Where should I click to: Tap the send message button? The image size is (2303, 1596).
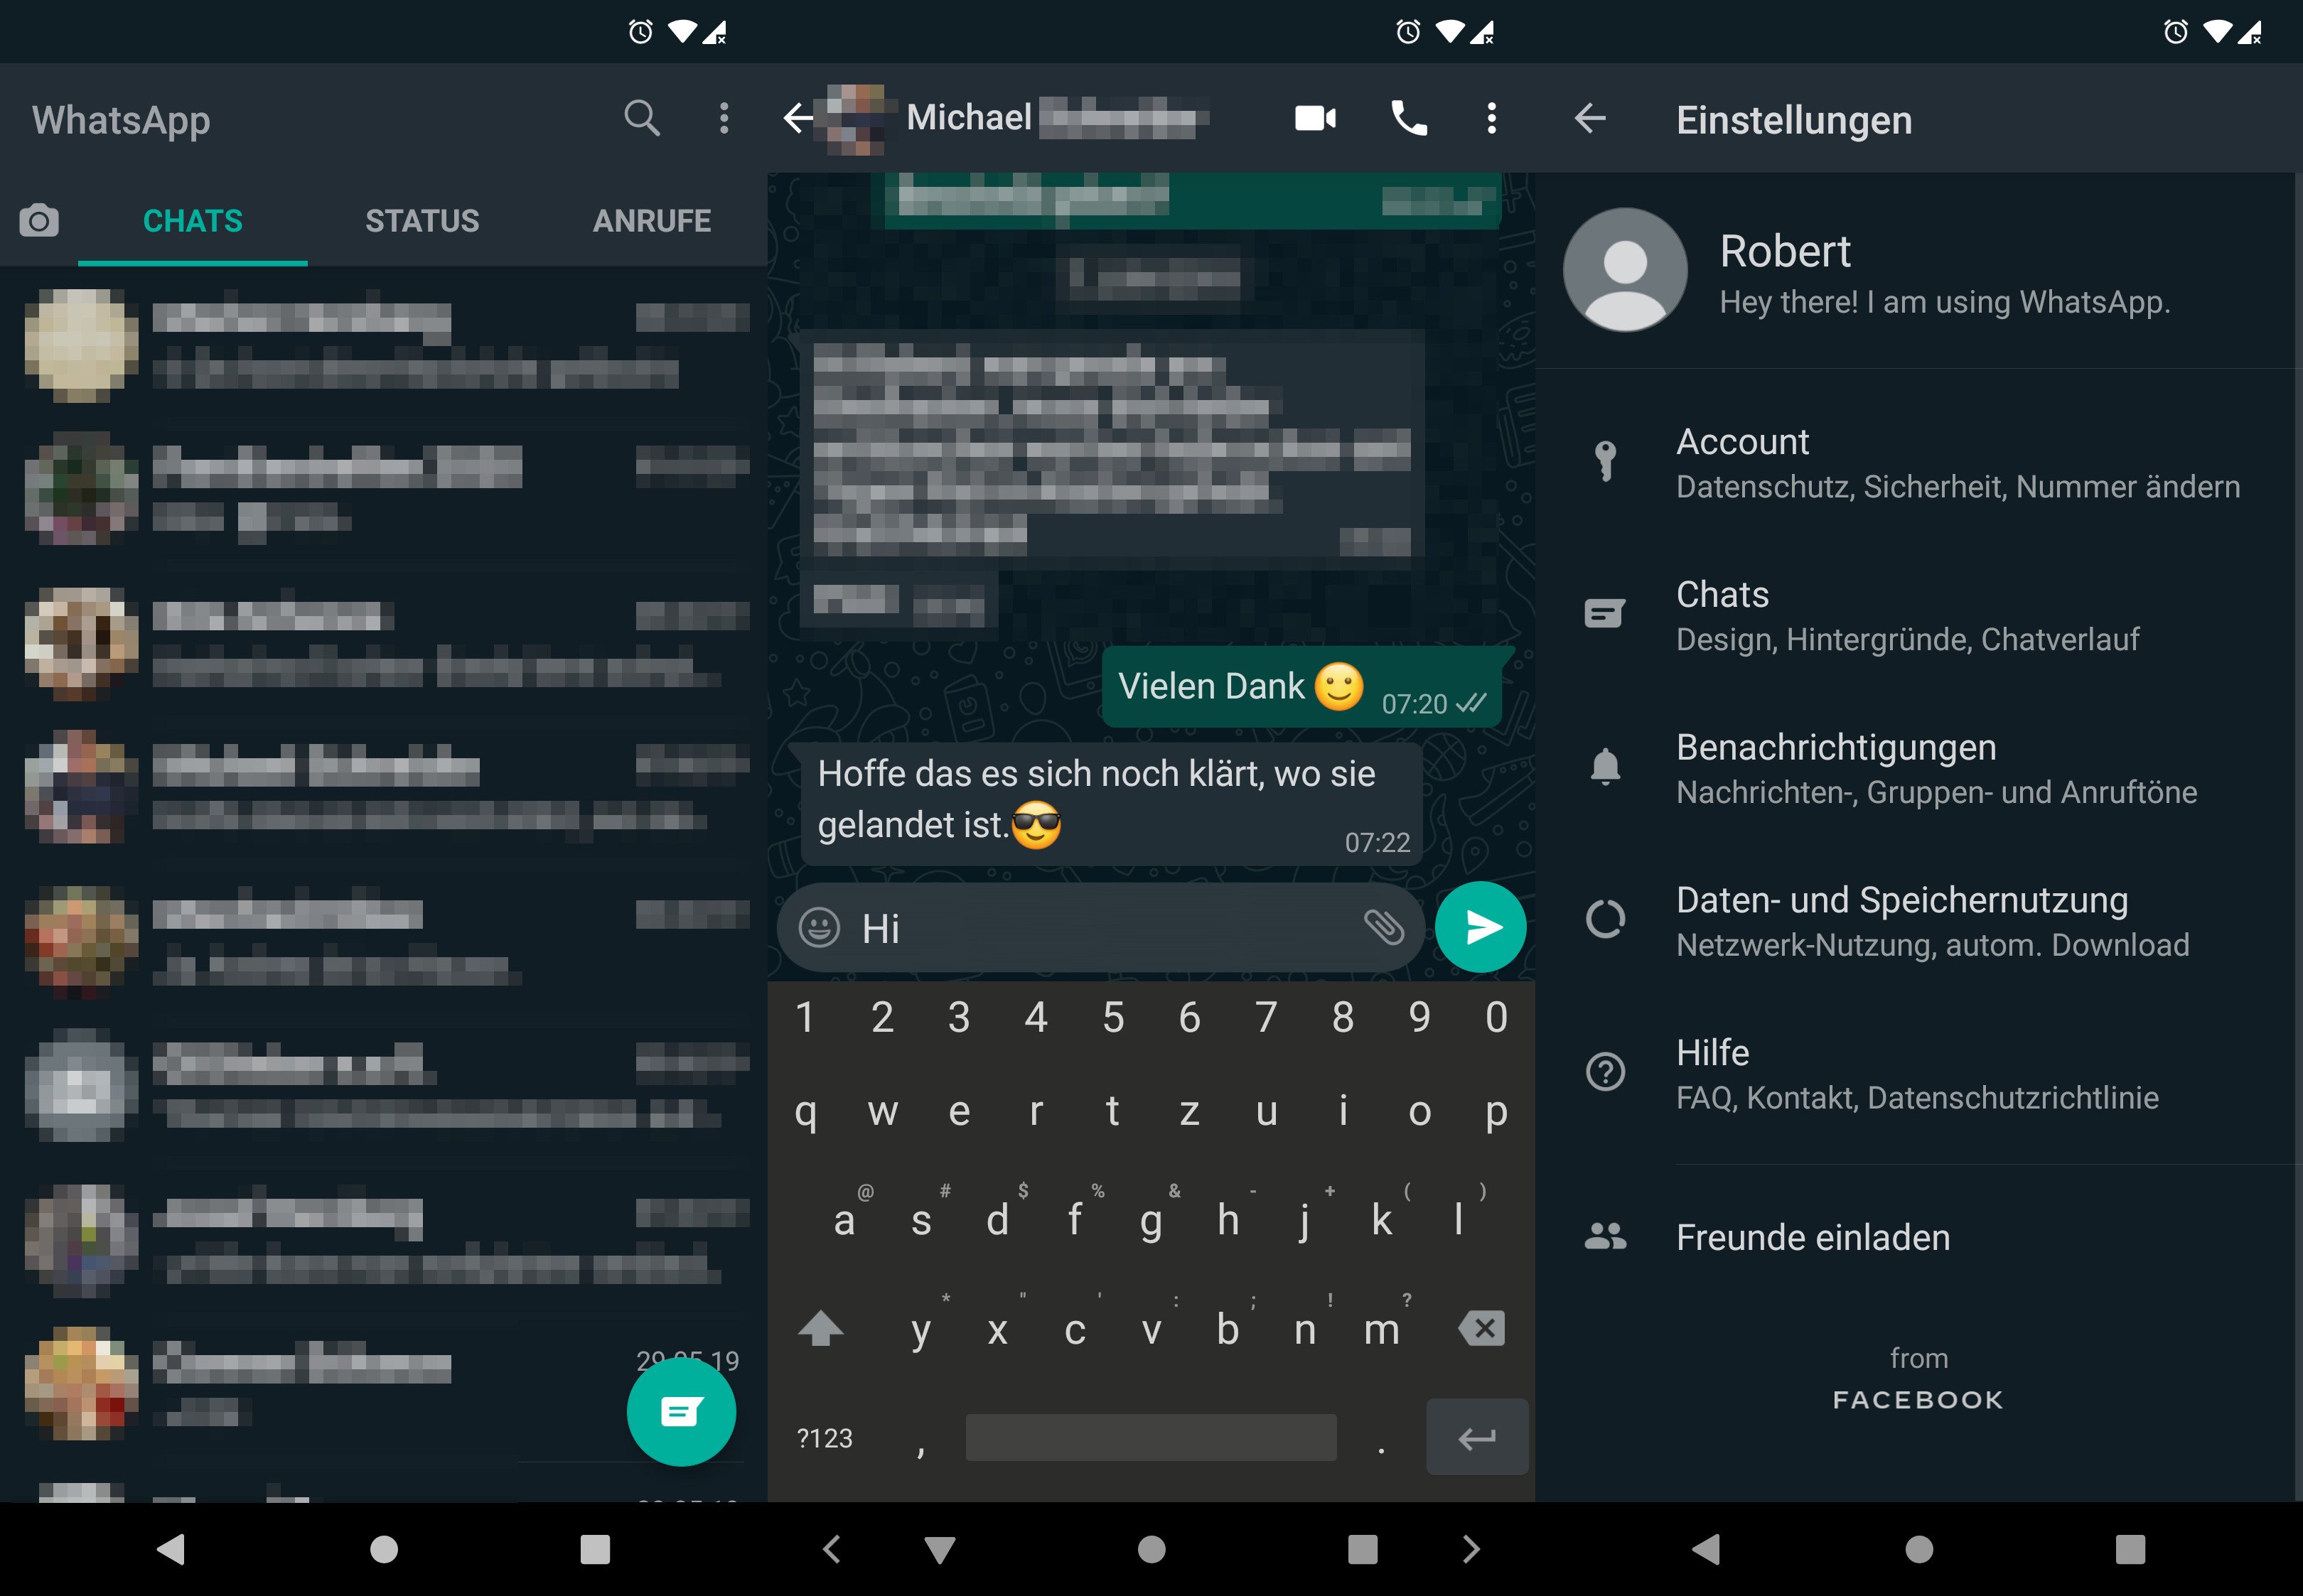(1484, 927)
